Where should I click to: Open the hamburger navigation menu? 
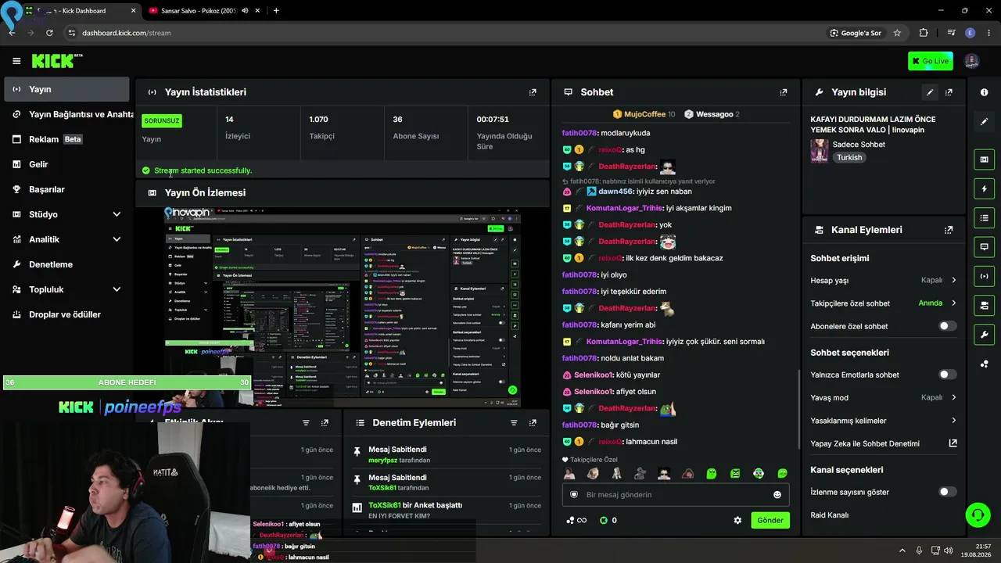click(x=16, y=61)
